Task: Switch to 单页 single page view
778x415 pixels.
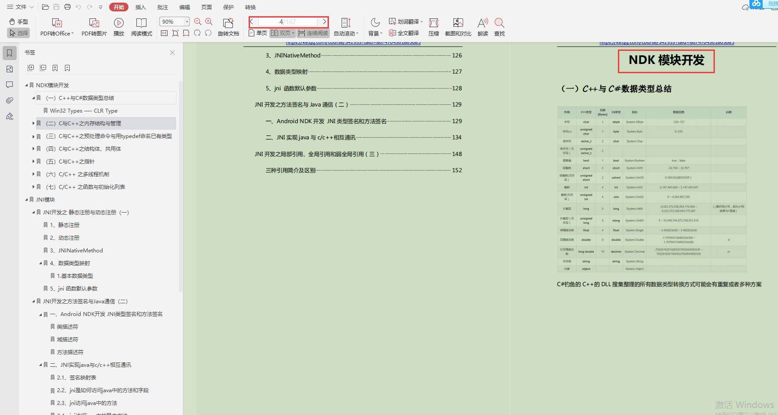Action: coord(258,33)
